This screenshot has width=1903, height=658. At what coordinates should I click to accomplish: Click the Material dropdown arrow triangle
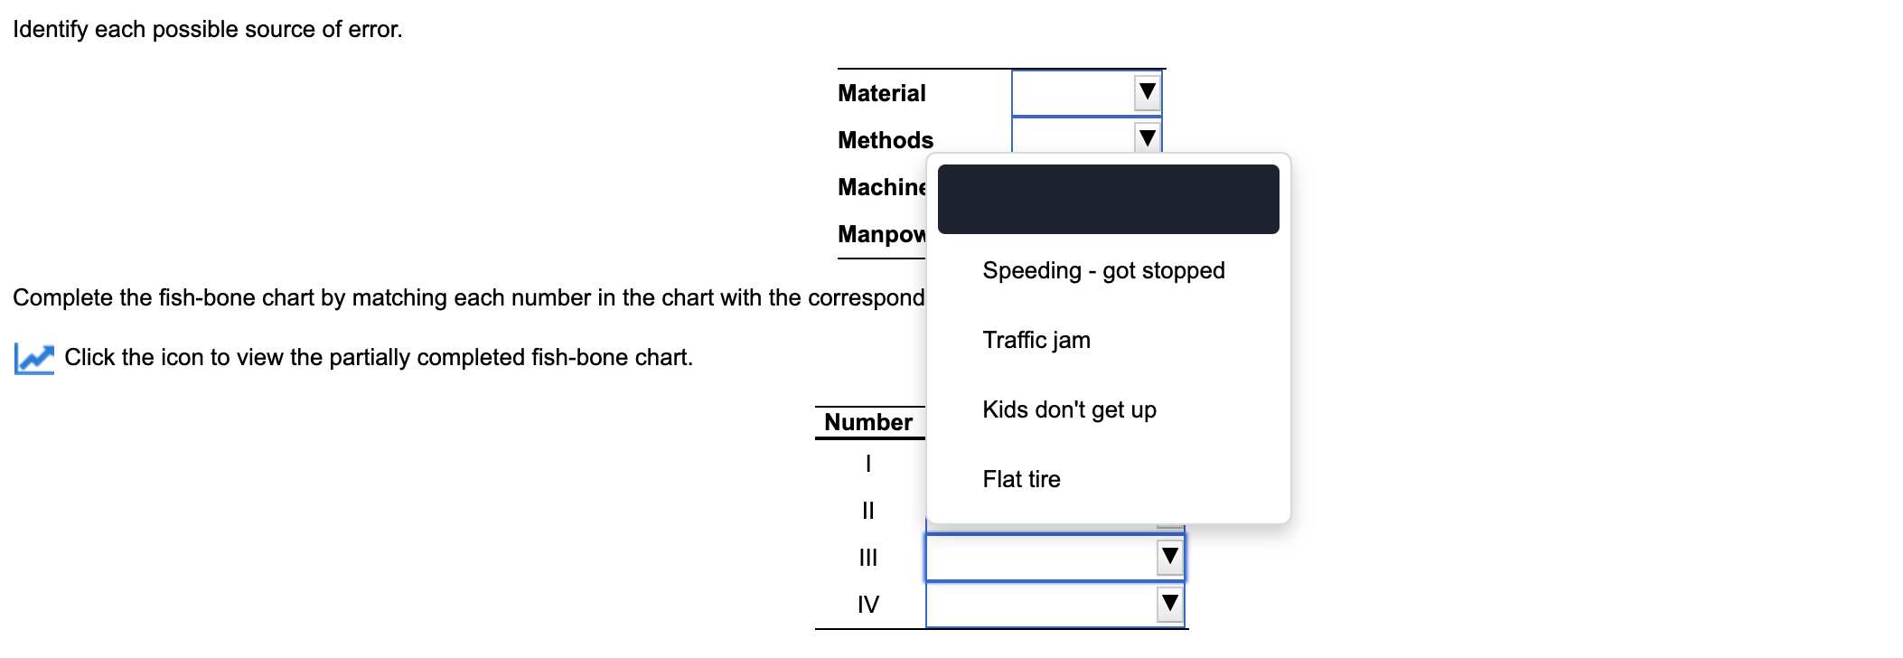coord(1146,91)
